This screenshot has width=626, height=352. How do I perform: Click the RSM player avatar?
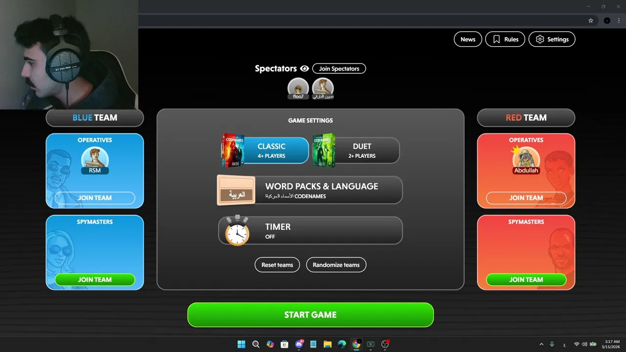click(x=95, y=160)
